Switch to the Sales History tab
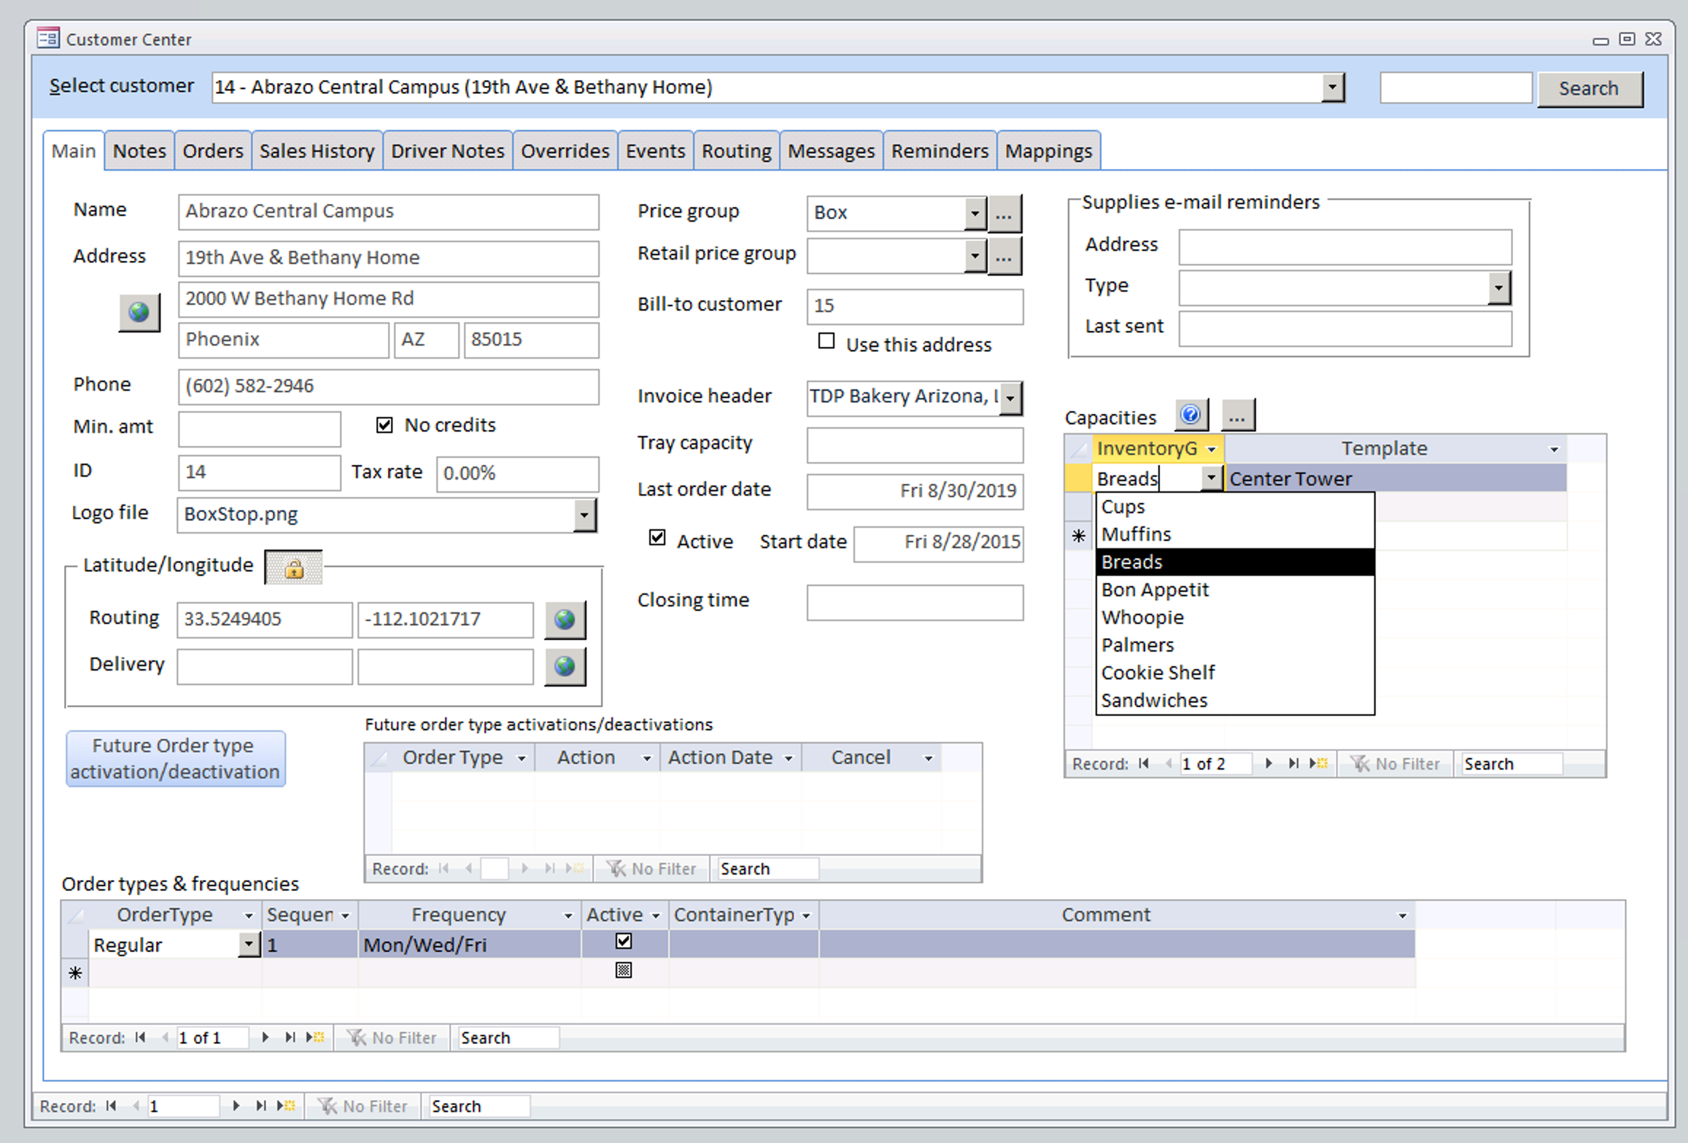Viewport: 1688px width, 1143px height. pos(317,151)
